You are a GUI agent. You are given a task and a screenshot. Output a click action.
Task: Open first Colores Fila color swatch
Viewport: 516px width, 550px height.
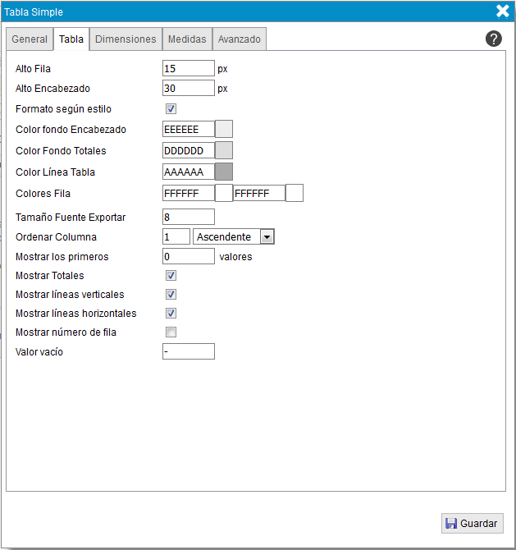[224, 193]
